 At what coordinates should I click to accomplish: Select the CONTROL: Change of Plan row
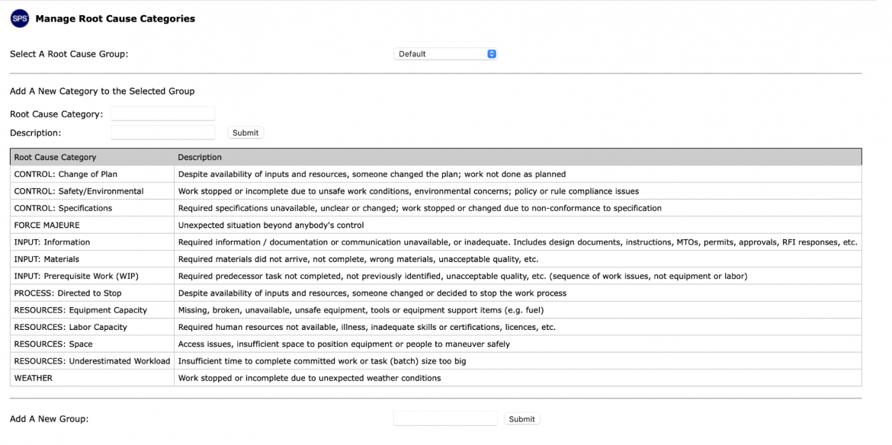tap(436, 174)
